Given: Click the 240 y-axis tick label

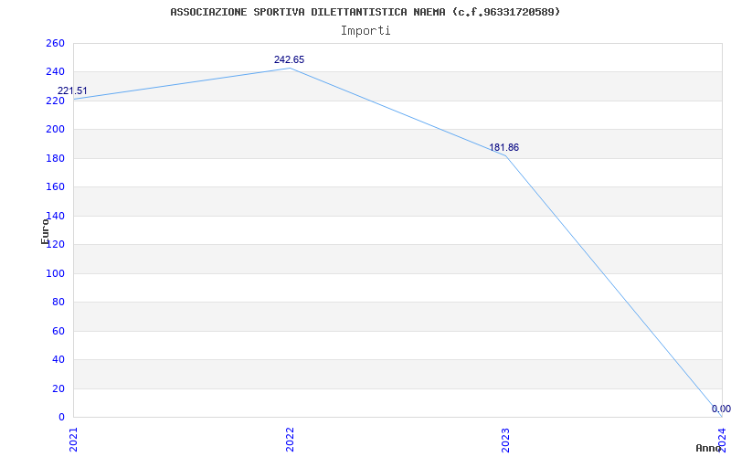Looking at the screenshot, I should pos(55,72).
